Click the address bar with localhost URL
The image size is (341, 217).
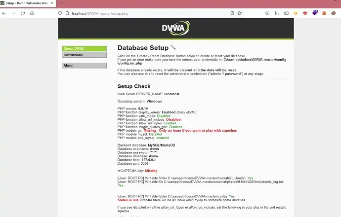coord(148,13)
